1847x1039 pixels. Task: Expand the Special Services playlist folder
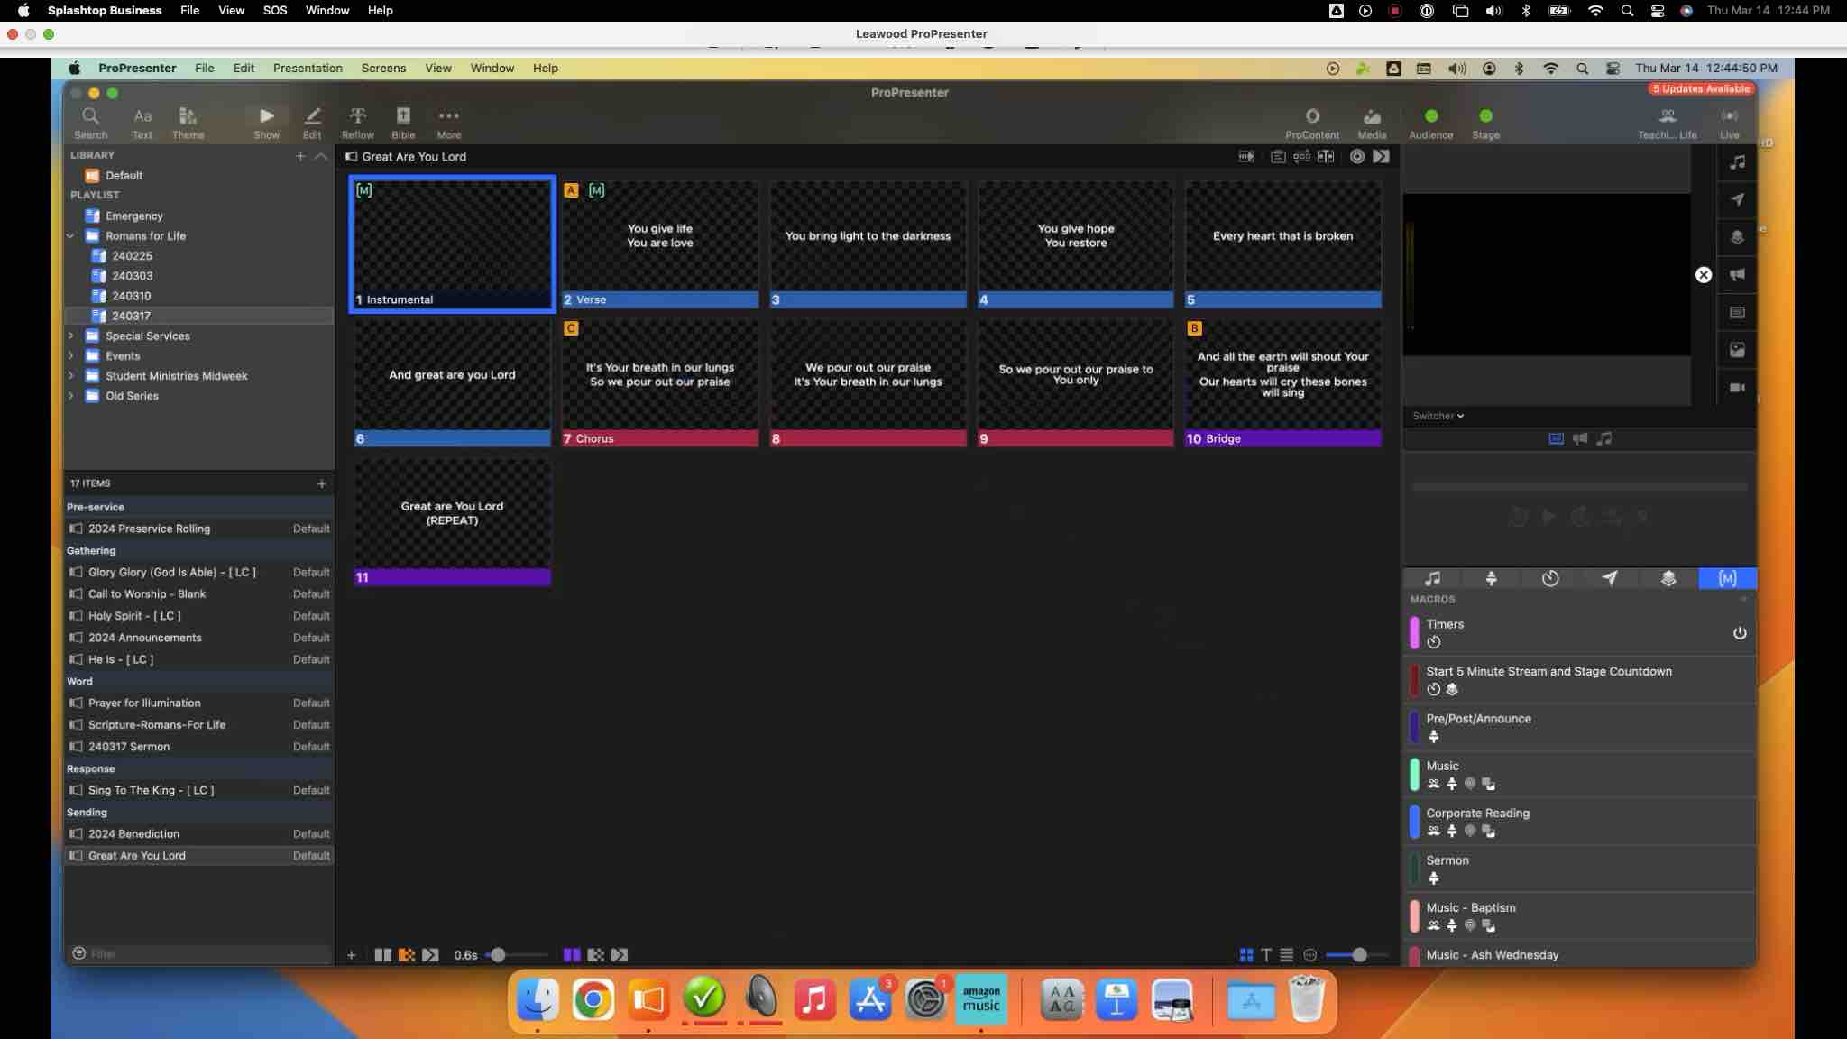point(71,336)
